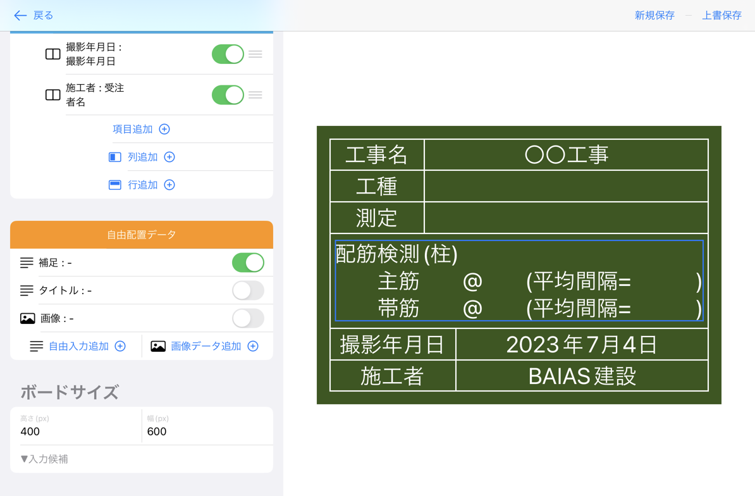Click the 工種 label cell

pyautogui.click(x=377, y=187)
